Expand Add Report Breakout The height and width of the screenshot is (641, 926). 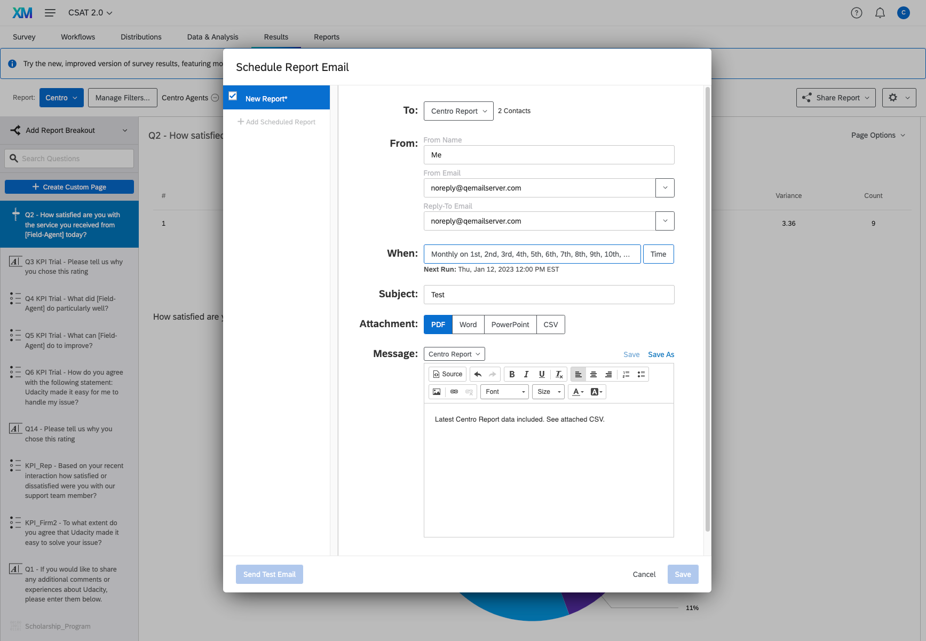(69, 130)
